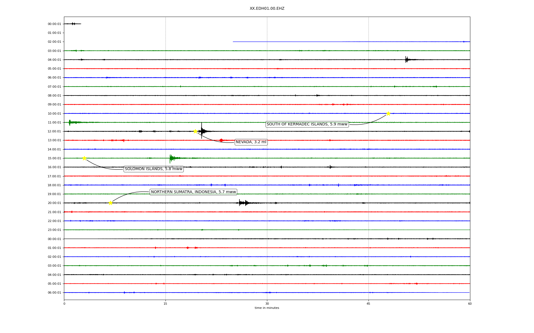The image size is (534, 333).
Task: Click the NEVADA, 3.2 ml annotation box
Action: pyautogui.click(x=251, y=142)
